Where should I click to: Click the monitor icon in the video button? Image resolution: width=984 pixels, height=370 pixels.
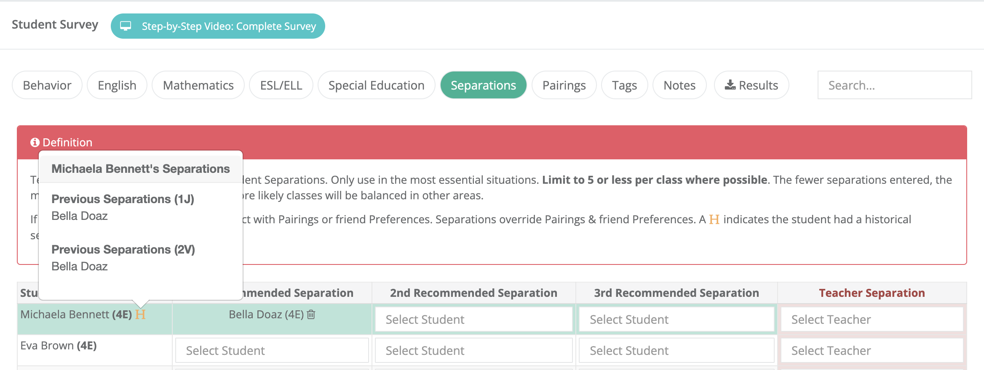click(x=126, y=26)
